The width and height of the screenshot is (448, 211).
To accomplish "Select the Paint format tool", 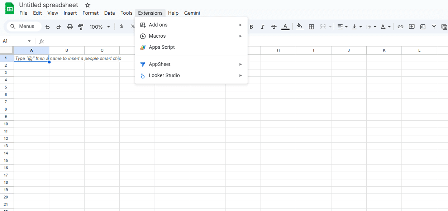I will 81,26.
